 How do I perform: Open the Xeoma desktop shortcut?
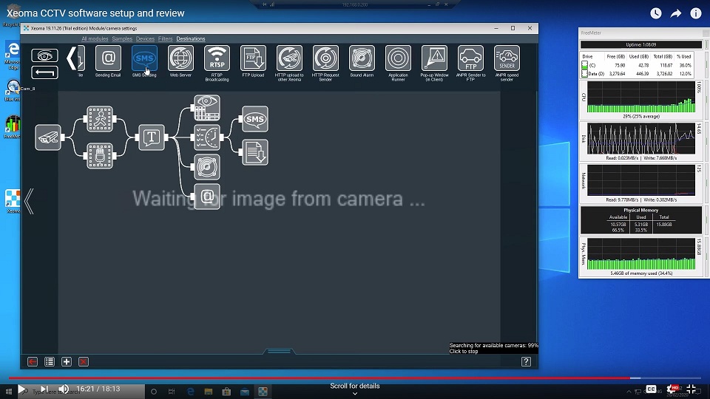click(x=13, y=201)
